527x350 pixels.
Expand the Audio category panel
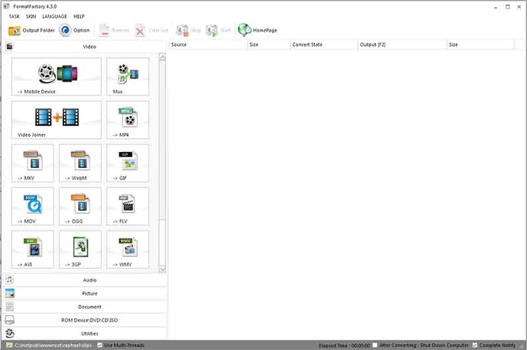click(x=86, y=280)
